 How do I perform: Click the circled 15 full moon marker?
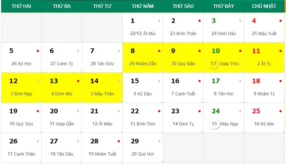tap(214, 124)
